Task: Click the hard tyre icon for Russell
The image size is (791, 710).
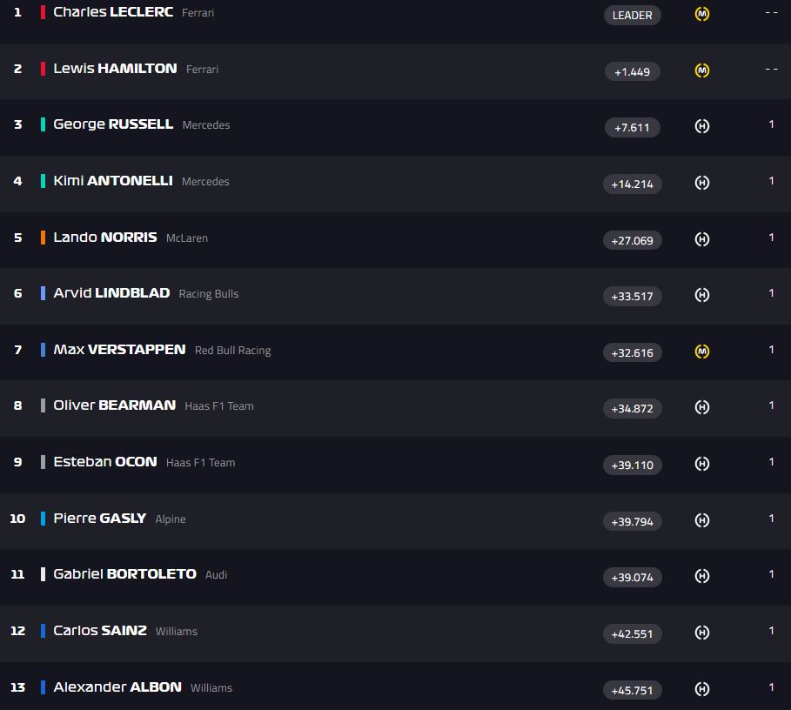Action: pyautogui.click(x=702, y=126)
